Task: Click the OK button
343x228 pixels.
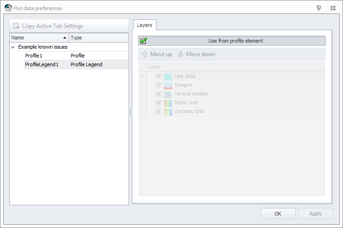Action: click(278, 214)
